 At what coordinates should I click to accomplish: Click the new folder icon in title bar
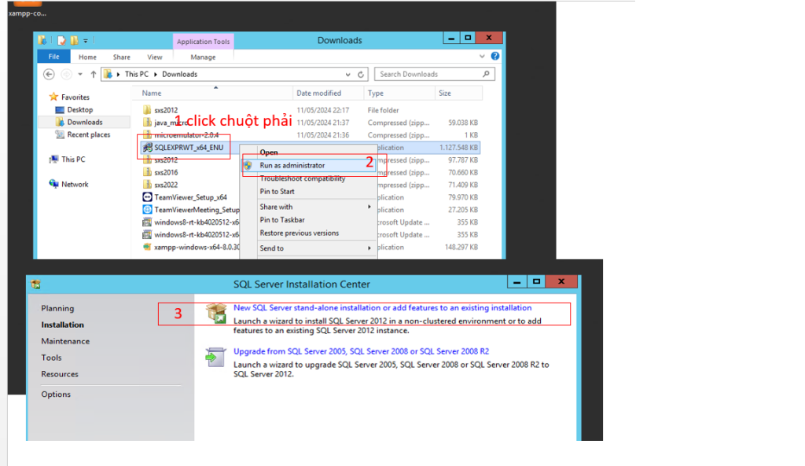pos(75,41)
